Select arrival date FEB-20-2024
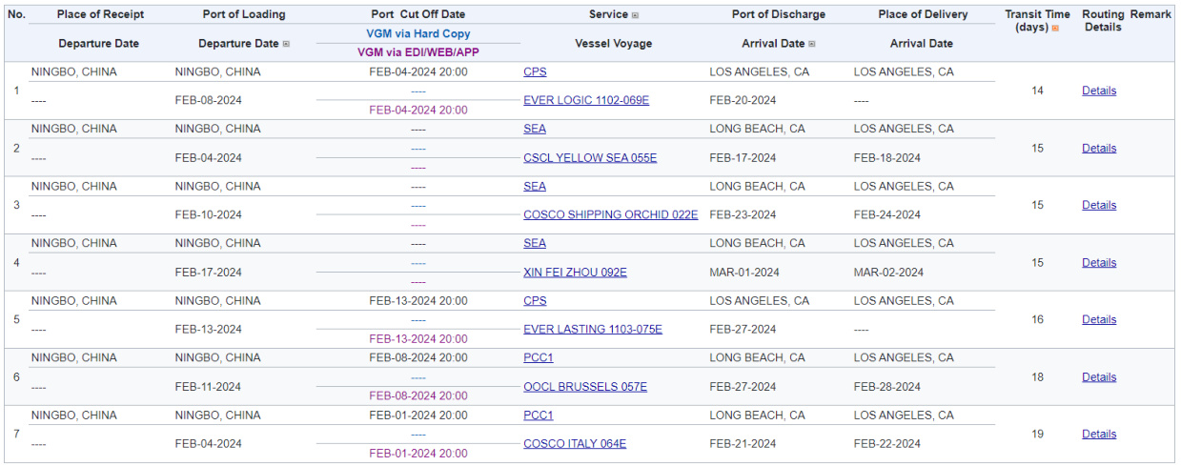The width and height of the screenshot is (1181, 466). (743, 101)
